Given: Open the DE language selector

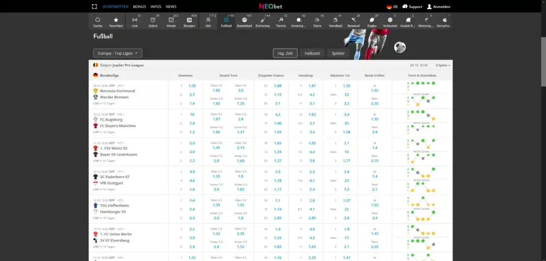Looking at the screenshot, I should pyautogui.click(x=392, y=6).
